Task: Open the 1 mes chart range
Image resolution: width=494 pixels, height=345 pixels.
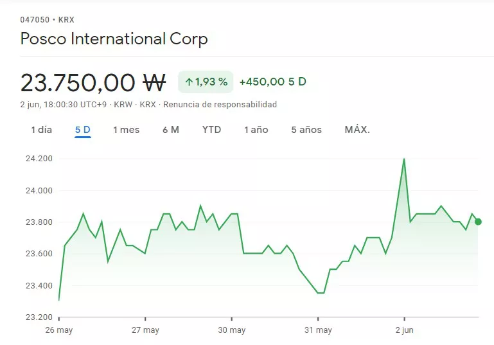Action: pyautogui.click(x=126, y=130)
